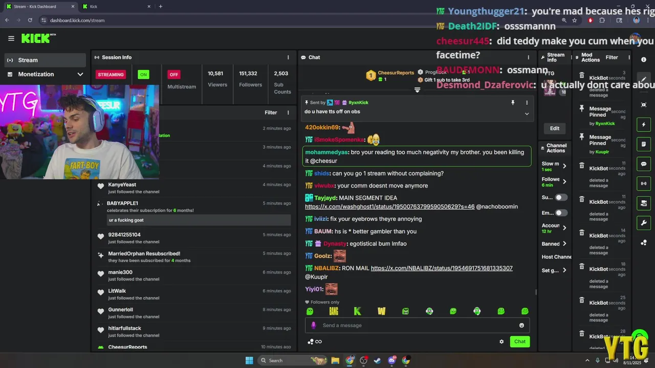
Task: Open the Set g... chevron
Action: pyautogui.click(x=564, y=270)
